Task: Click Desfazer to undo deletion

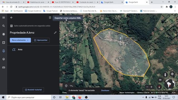Action: (x=105, y=91)
